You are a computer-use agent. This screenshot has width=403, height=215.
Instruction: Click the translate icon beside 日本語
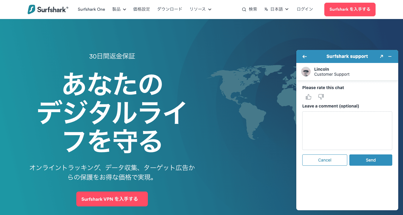(x=266, y=10)
